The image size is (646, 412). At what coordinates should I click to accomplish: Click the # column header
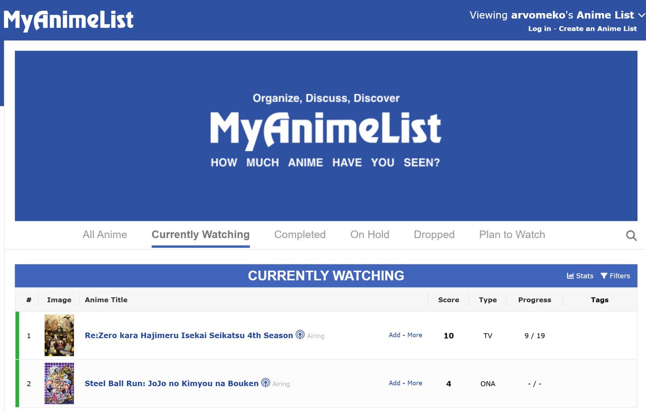click(x=29, y=299)
